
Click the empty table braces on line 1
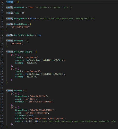pyautogui.click(x=18, y=2)
